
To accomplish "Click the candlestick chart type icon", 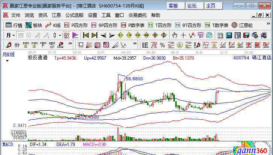I will [55, 35].
